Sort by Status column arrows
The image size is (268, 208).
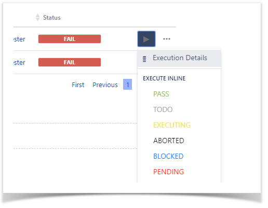point(37,18)
